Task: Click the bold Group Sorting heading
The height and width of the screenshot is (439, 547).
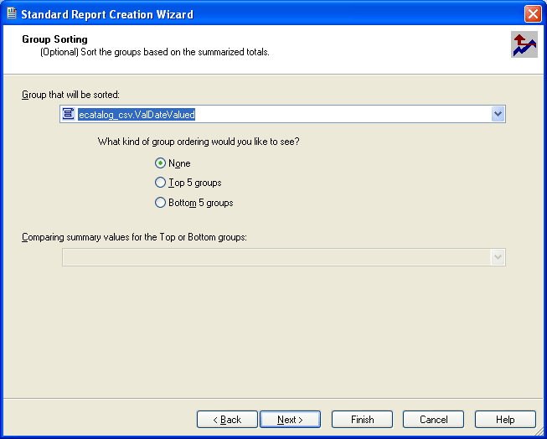Action: click(x=54, y=39)
